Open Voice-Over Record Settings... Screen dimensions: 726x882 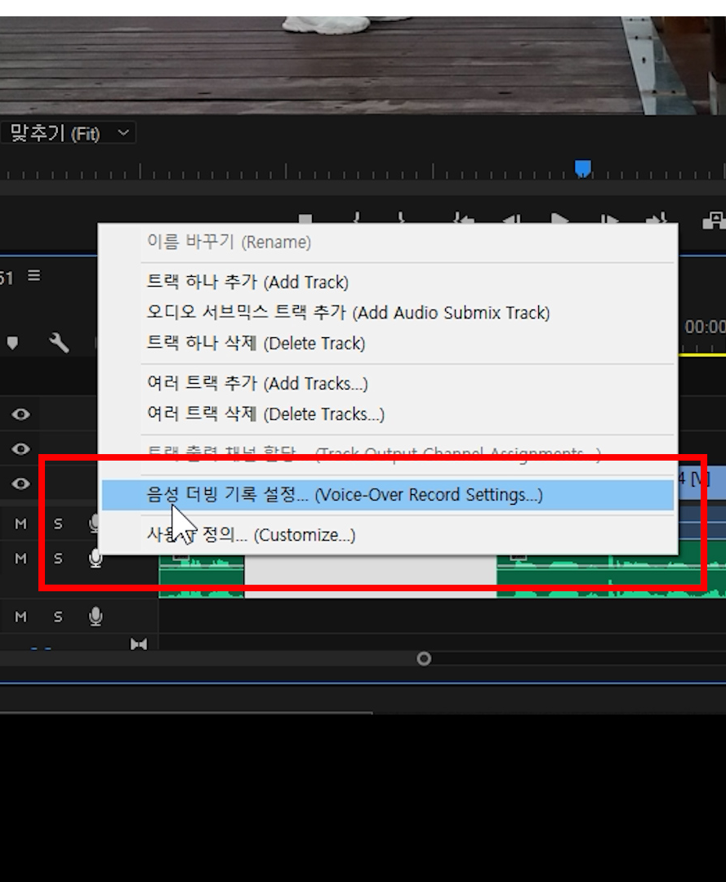[388, 495]
